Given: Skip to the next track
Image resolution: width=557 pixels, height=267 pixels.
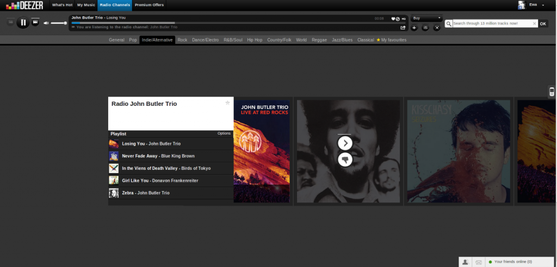Looking at the screenshot, I should [x=35, y=22].
